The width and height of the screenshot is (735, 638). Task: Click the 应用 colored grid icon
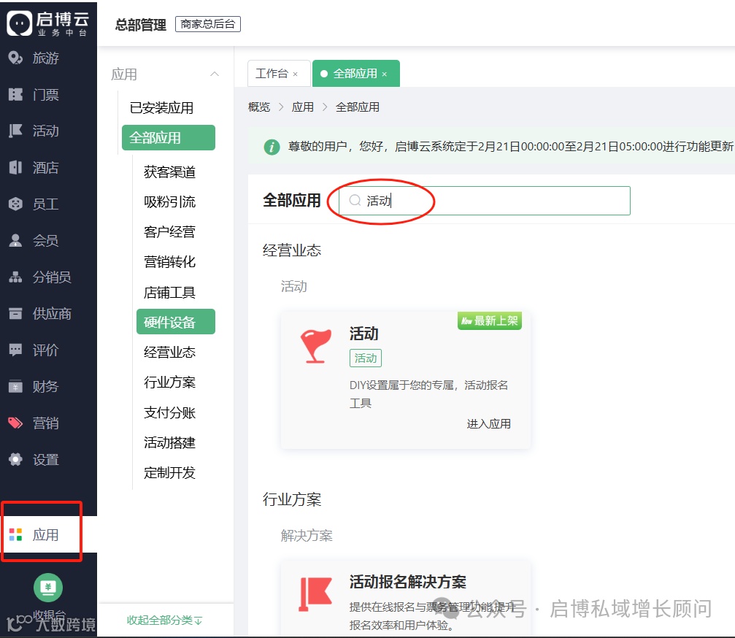point(15,534)
